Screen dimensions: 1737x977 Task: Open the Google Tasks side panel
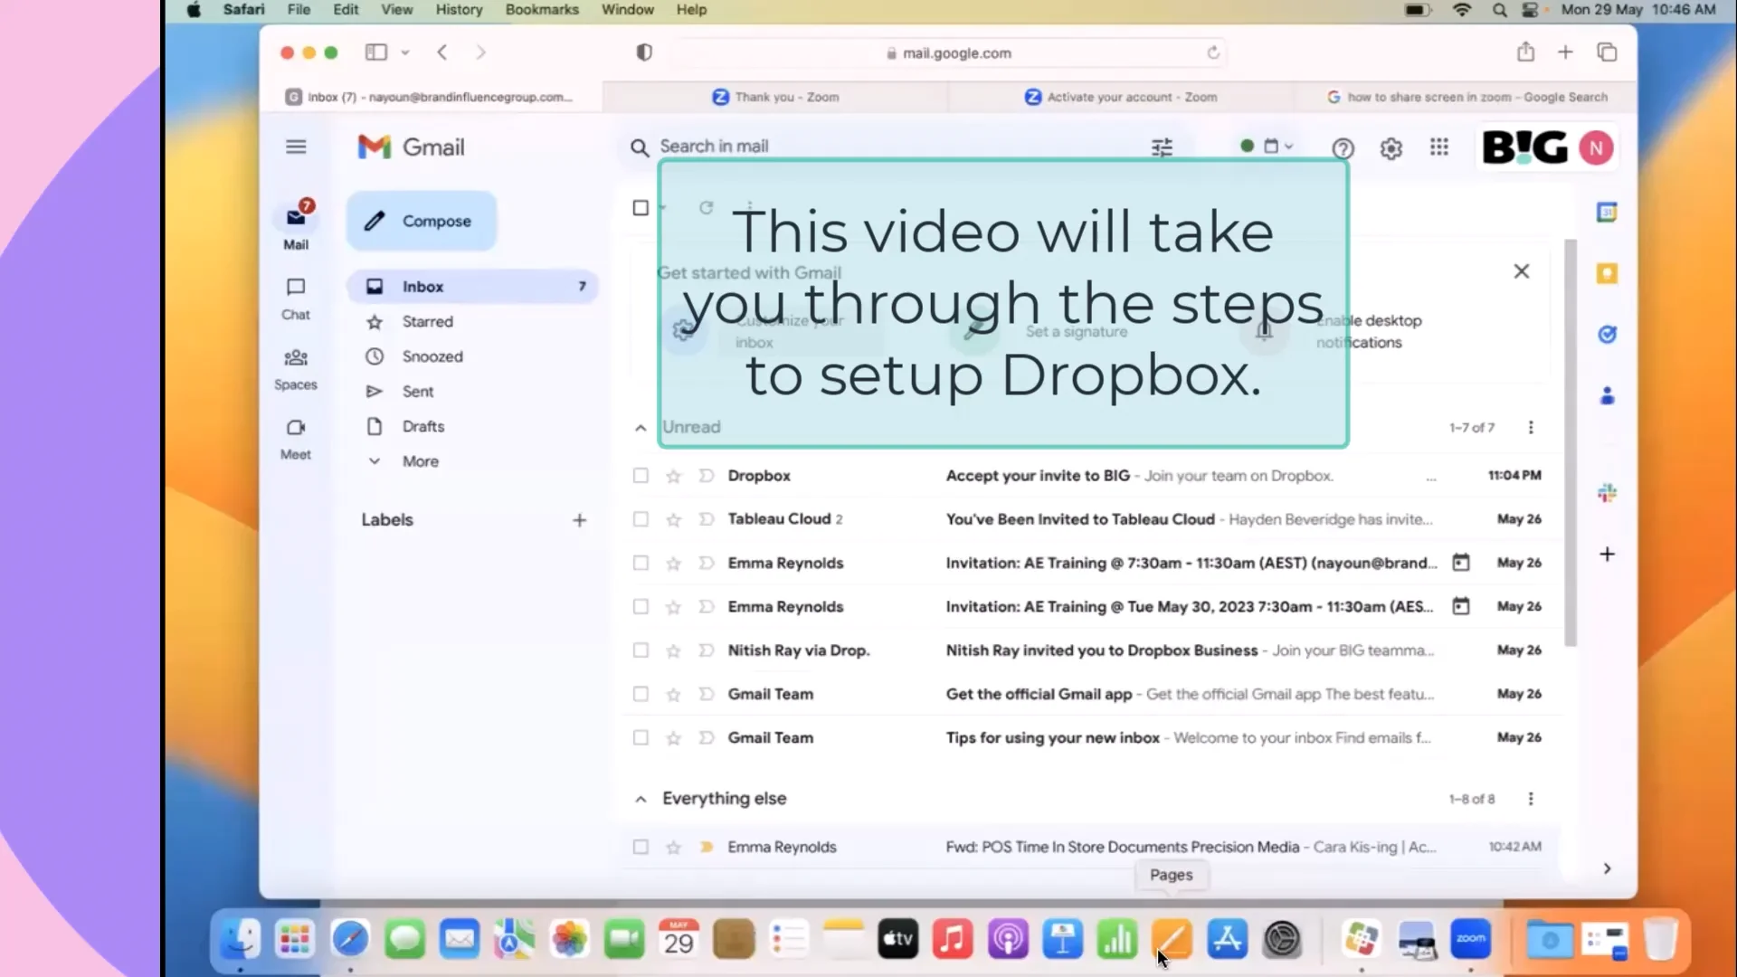point(1608,335)
